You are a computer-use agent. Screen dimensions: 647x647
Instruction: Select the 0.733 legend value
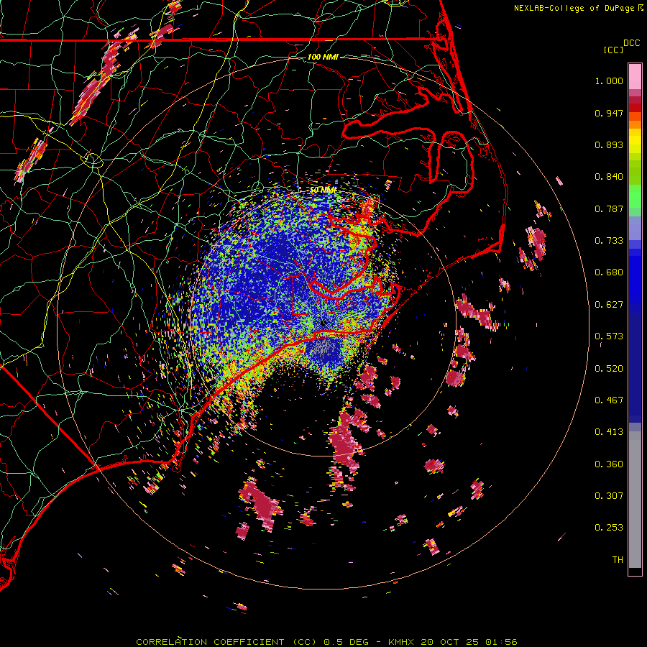[x=609, y=241]
